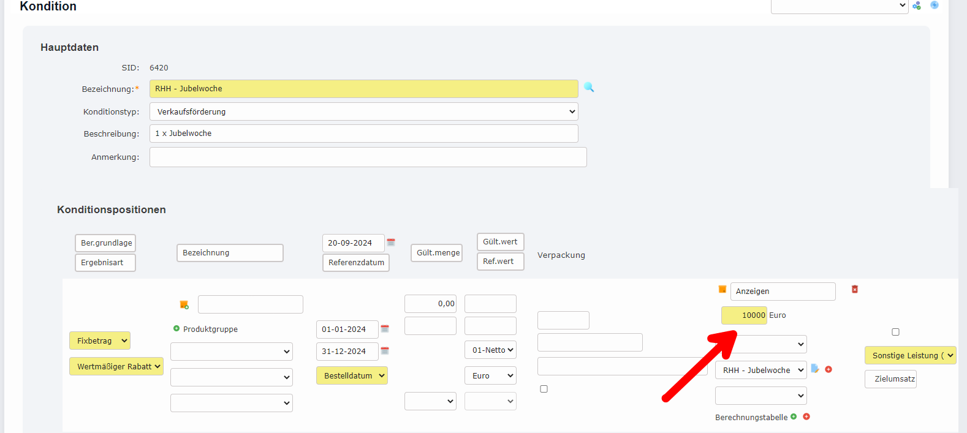Open calendar picker for 31-12-2024 date
The height and width of the screenshot is (433, 967).
coord(385,351)
